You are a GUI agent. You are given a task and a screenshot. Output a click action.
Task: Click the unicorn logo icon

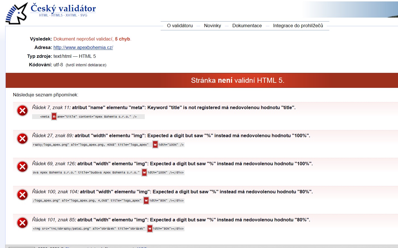pyautogui.click(x=16, y=13)
